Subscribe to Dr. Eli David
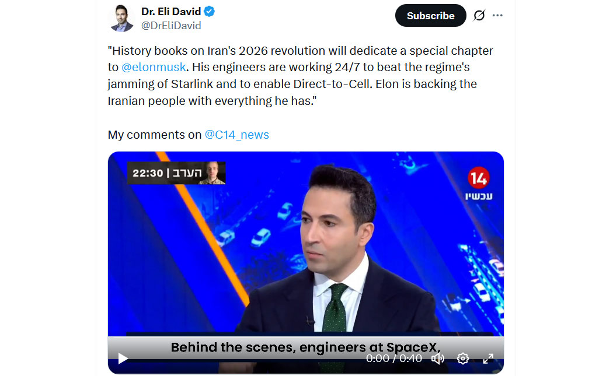This screenshot has height=376, width=613. pyautogui.click(x=430, y=16)
